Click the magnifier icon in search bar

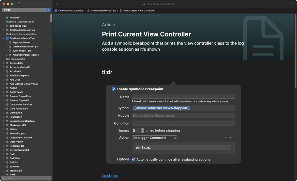click(144, 4)
